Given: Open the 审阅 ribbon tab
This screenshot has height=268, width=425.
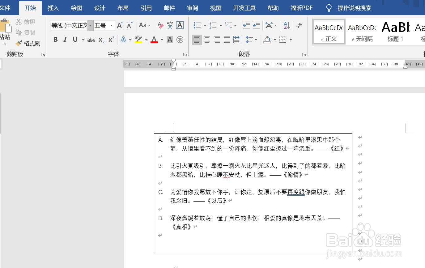Looking at the screenshot, I should 192,8.
